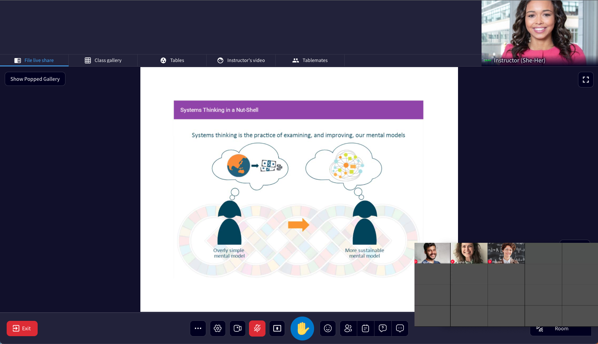Click the Show Popped Gallery button

tap(35, 79)
